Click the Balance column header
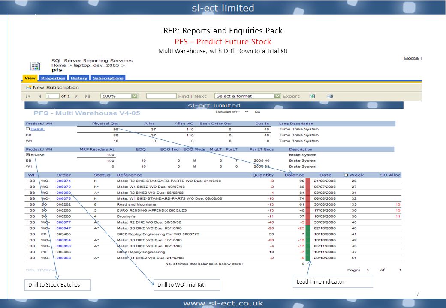Viewport: 446px width, 308px height. [294, 175]
